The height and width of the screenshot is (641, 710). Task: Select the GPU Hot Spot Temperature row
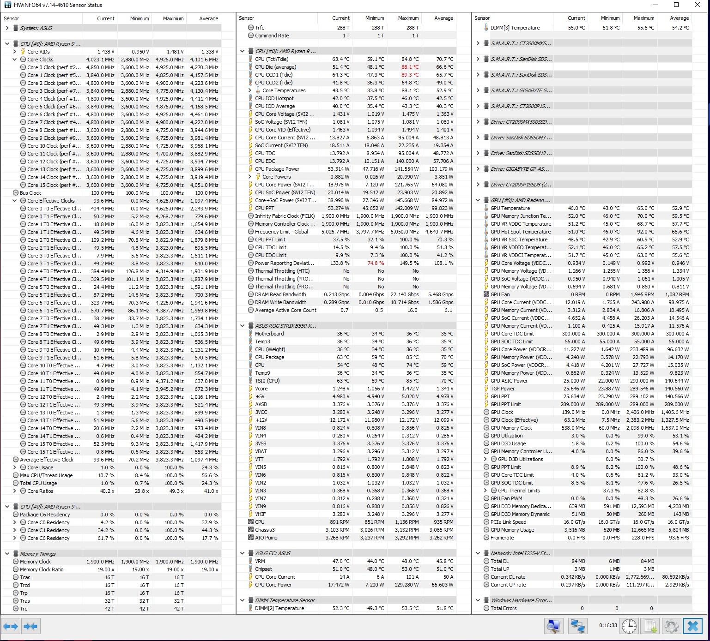[x=582, y=232]
